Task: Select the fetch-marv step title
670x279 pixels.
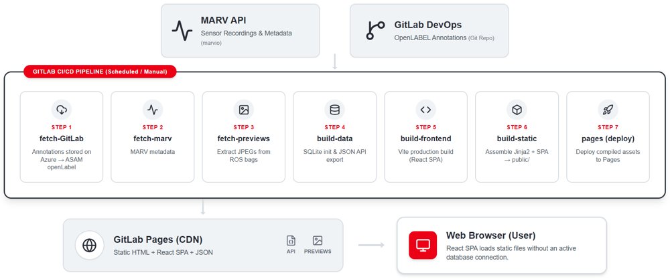Action: [x=153, y=138]
